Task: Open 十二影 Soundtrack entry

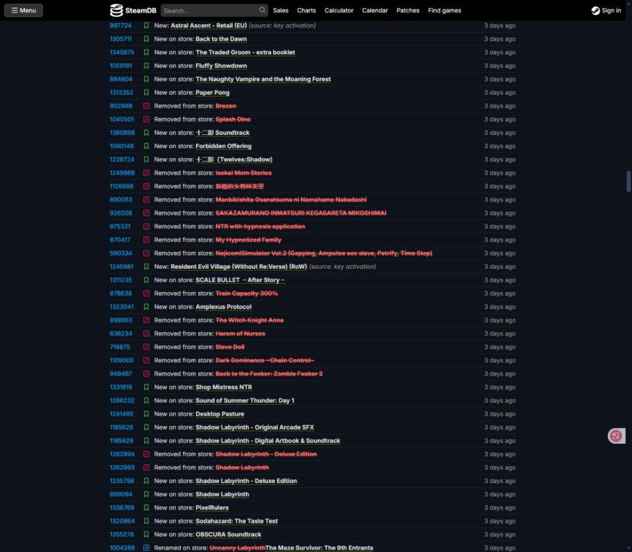Action: click(x=222, y=133)
